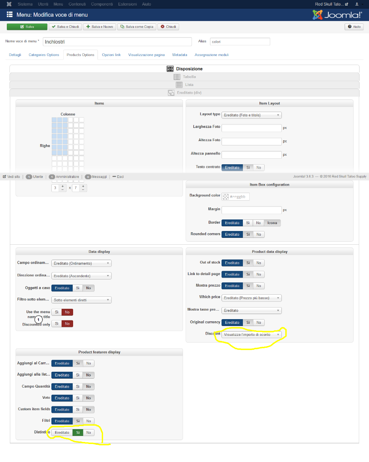The height and width of the screenshot is (462, 369).
Task: Click the Aiuto help button
Action: click(x=354, y=27)
